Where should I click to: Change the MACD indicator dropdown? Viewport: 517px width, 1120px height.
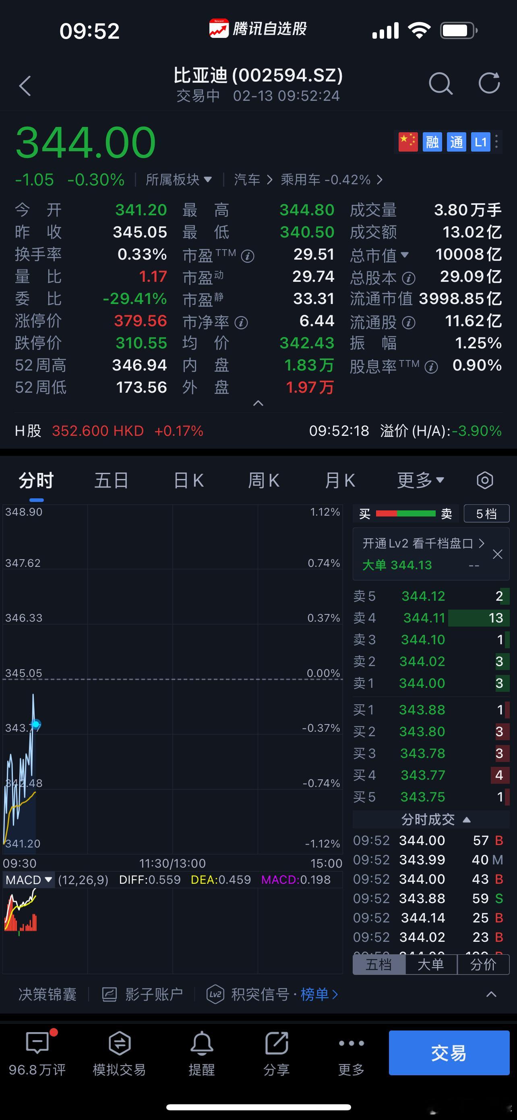(x=29, y=880)
